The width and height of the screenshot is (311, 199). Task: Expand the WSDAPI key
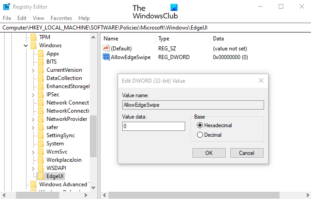[x=33, y=169]
